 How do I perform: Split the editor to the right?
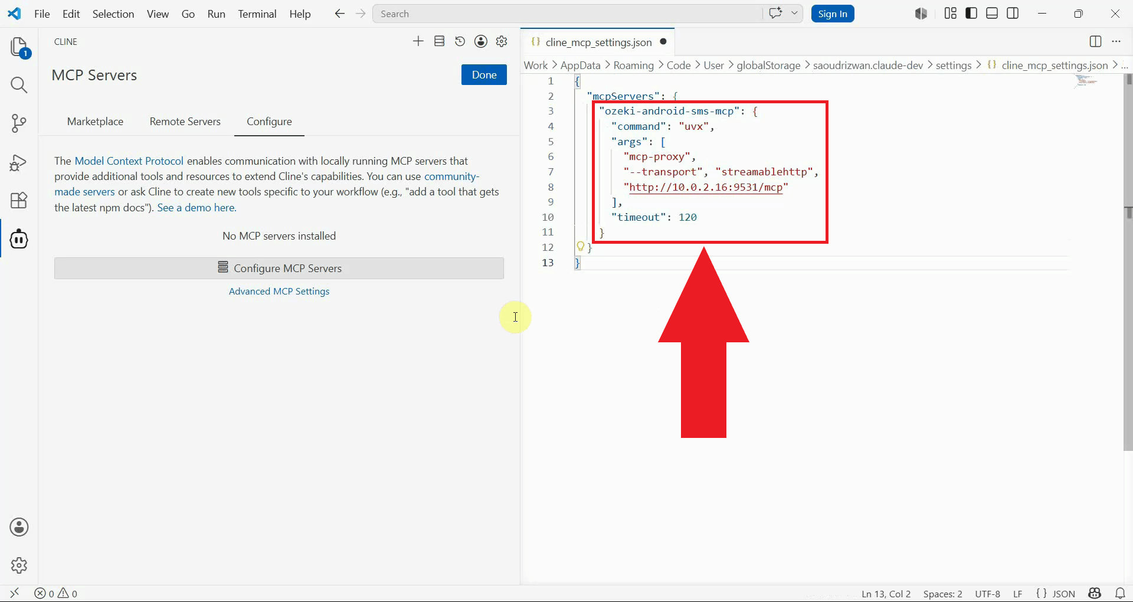[1095, 41]
